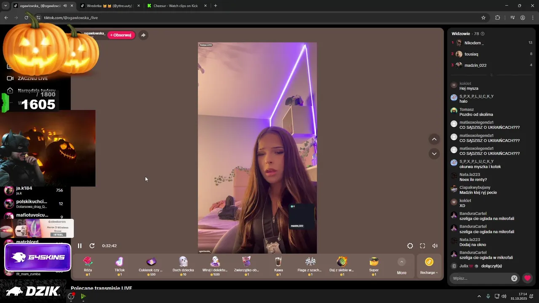This screenshot has height=303, width=539.
Task: Pause the live stream playback
Action: click(80, 246)
